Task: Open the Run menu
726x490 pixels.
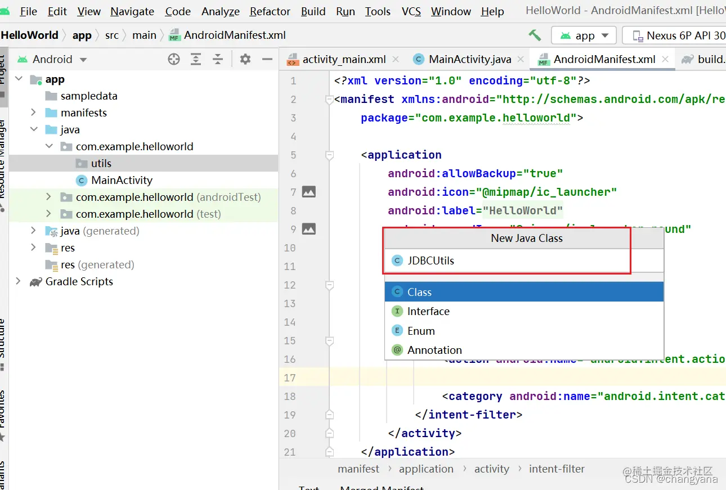Action: (346, 11)
